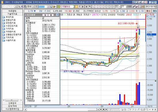The image size is (158, 112).
Task: Expand the 모멘텀지표 folder
Action: (x=9, y=23)
